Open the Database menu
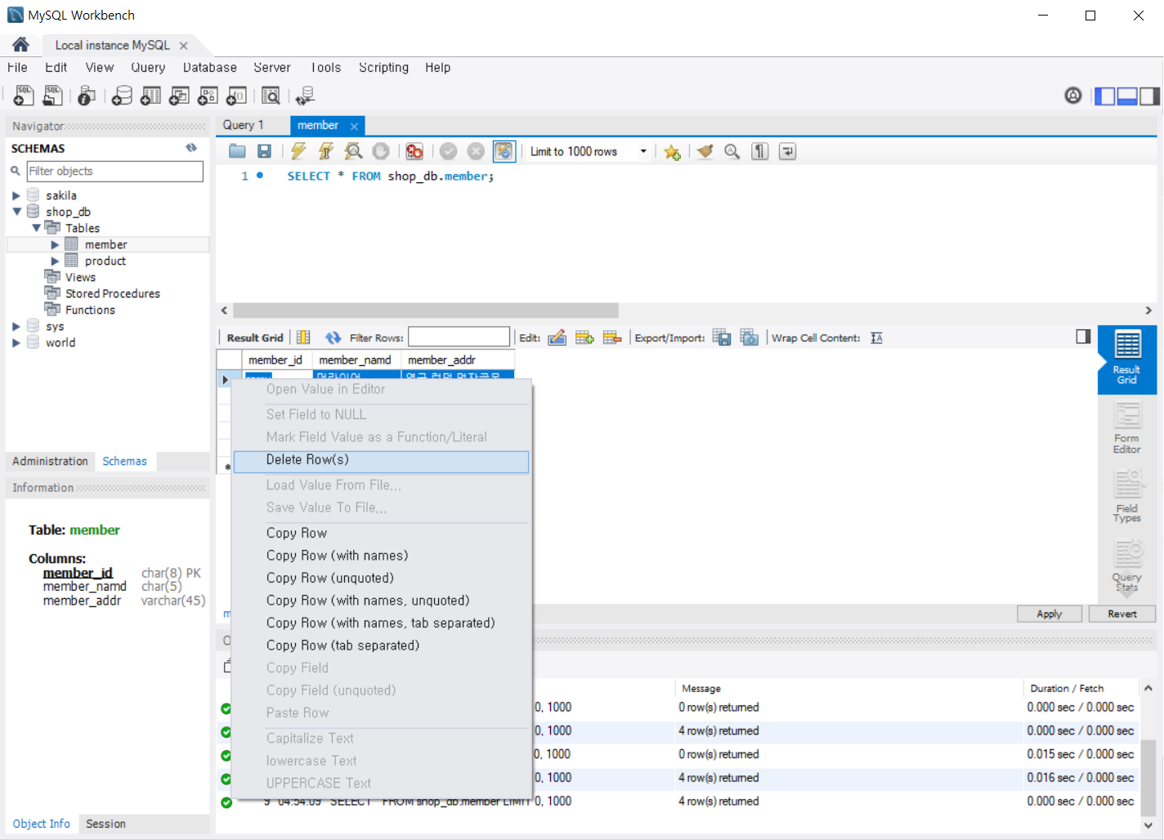Screen dimensions: 1164x840 (210, 68)
